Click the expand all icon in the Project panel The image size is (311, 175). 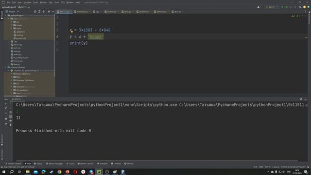point(39,12)
